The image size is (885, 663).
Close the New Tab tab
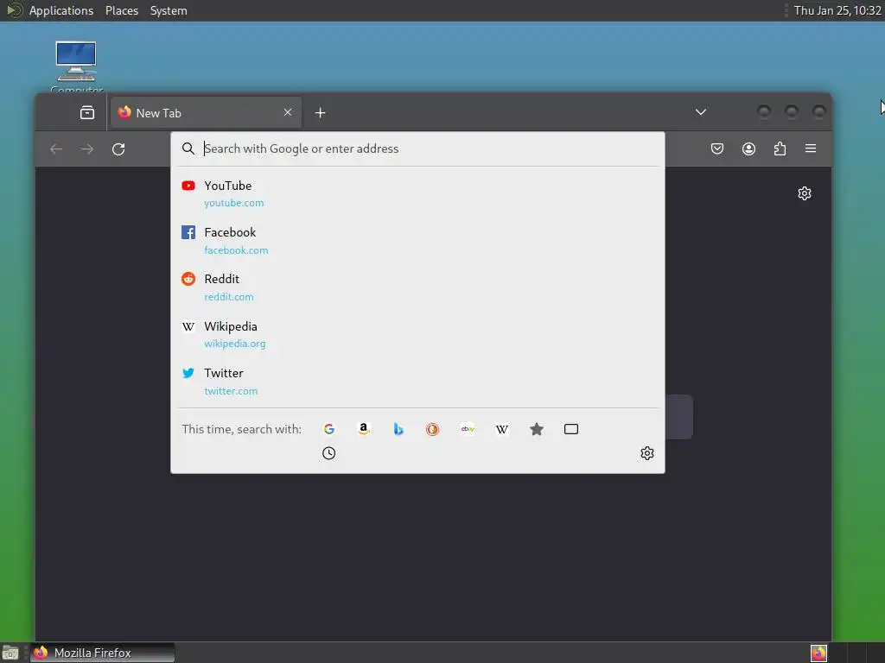pos(288,112)
